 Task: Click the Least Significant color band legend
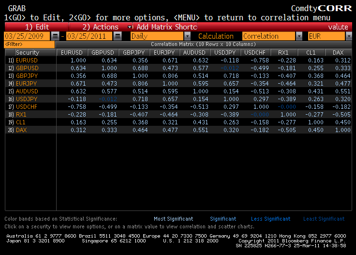click(324, 219)
